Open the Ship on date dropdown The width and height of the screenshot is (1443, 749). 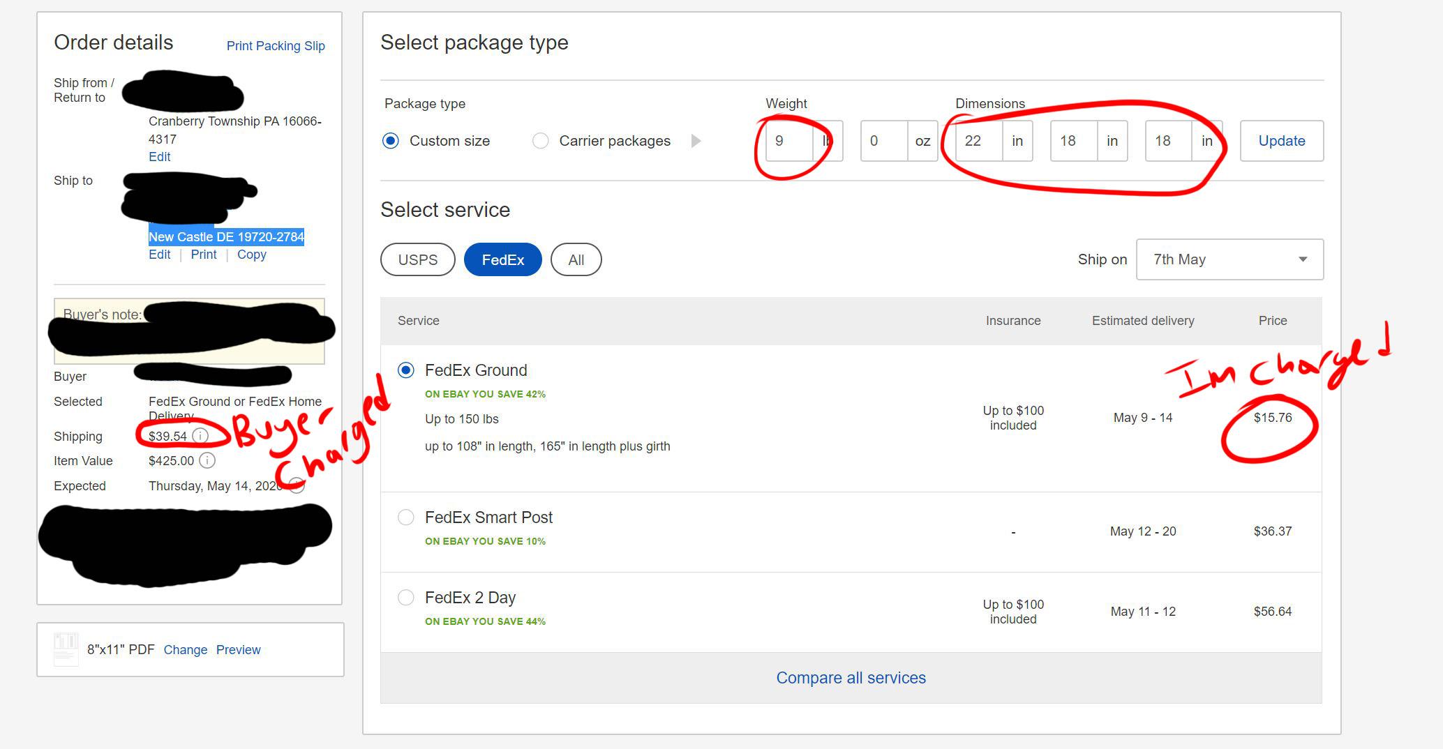pos(1229,259)
